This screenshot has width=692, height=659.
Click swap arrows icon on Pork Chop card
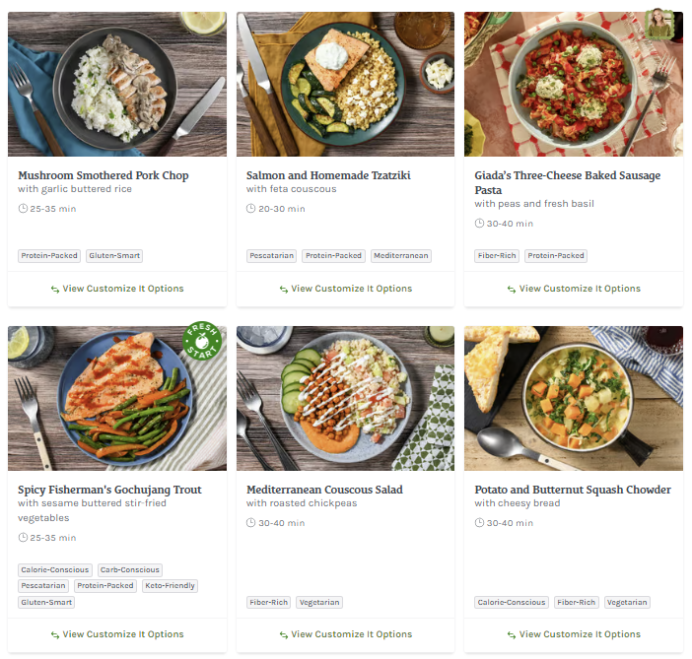coord(55,290)
